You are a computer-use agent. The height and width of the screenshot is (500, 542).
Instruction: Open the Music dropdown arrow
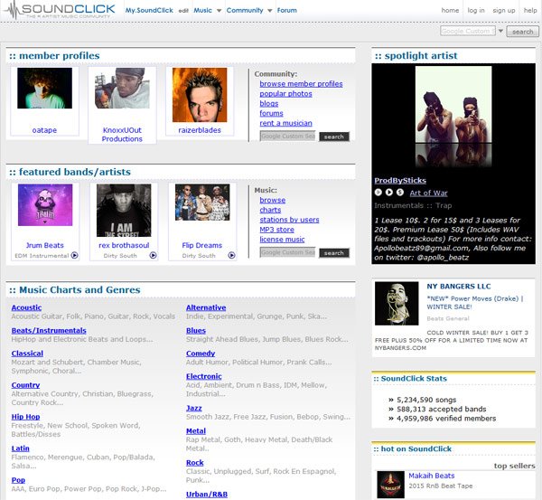(x=219, y=11)
